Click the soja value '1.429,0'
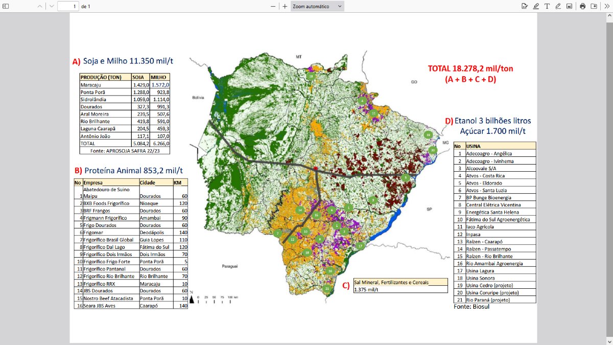Screen dimensions: 613x345 140,84
